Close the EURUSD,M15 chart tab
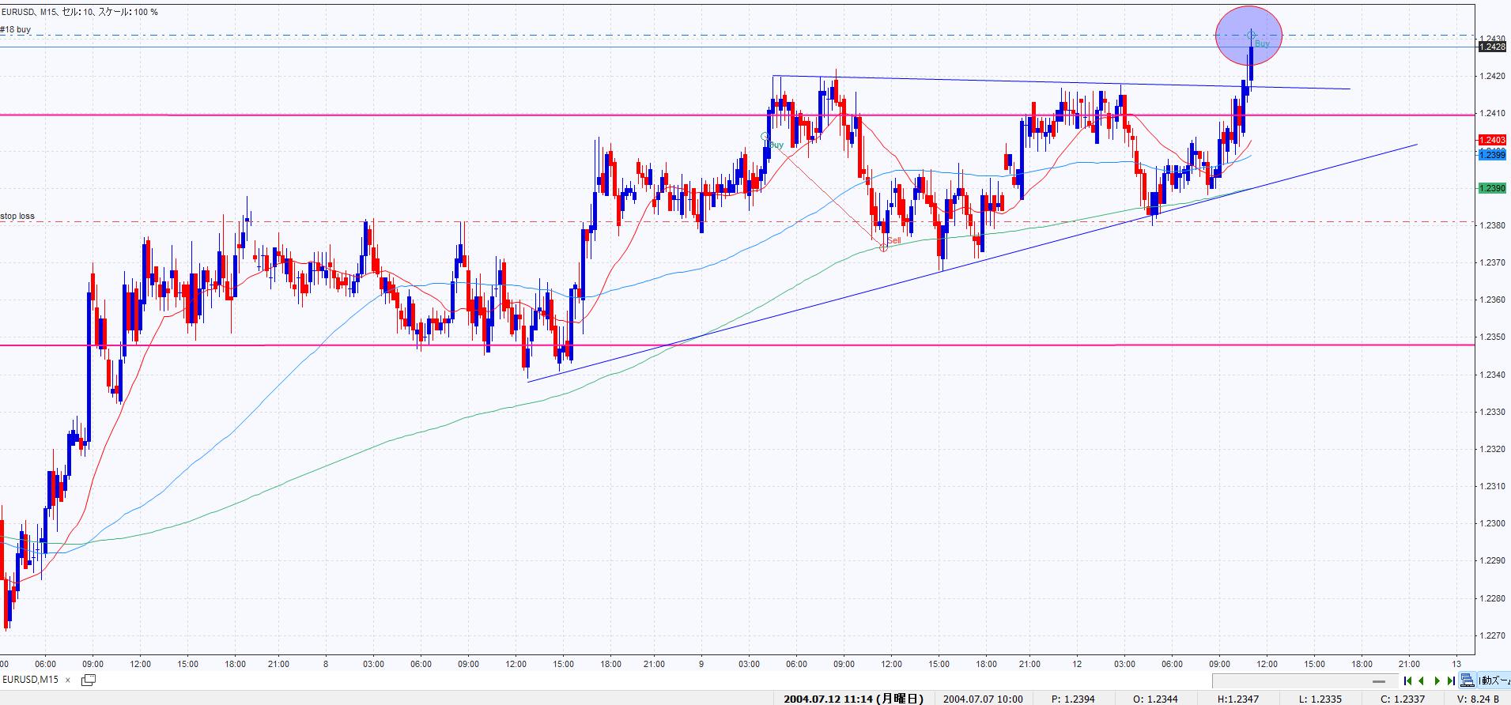Screen dimensions: 1511x705 point(69,680)
